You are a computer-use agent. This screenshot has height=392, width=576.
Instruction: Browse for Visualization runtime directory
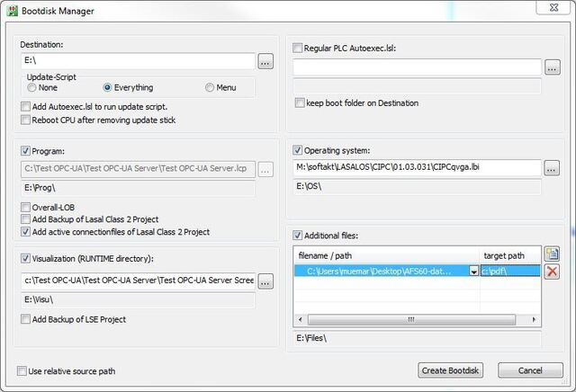pyautogui.click(x=265, y=281)
